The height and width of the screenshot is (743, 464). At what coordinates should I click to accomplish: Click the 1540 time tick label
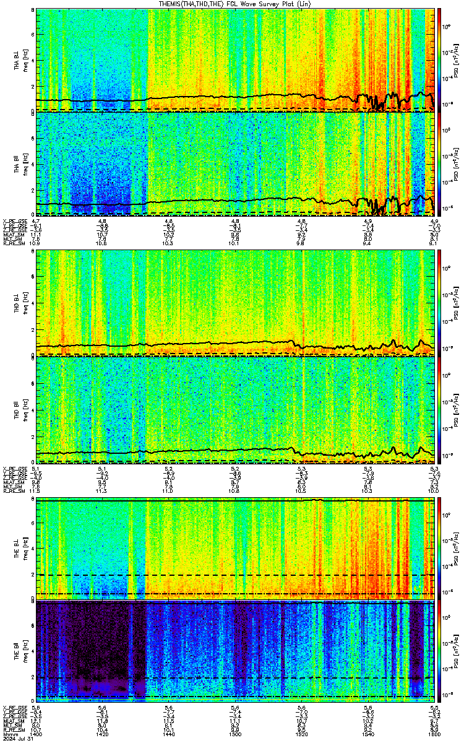[369, 735]
